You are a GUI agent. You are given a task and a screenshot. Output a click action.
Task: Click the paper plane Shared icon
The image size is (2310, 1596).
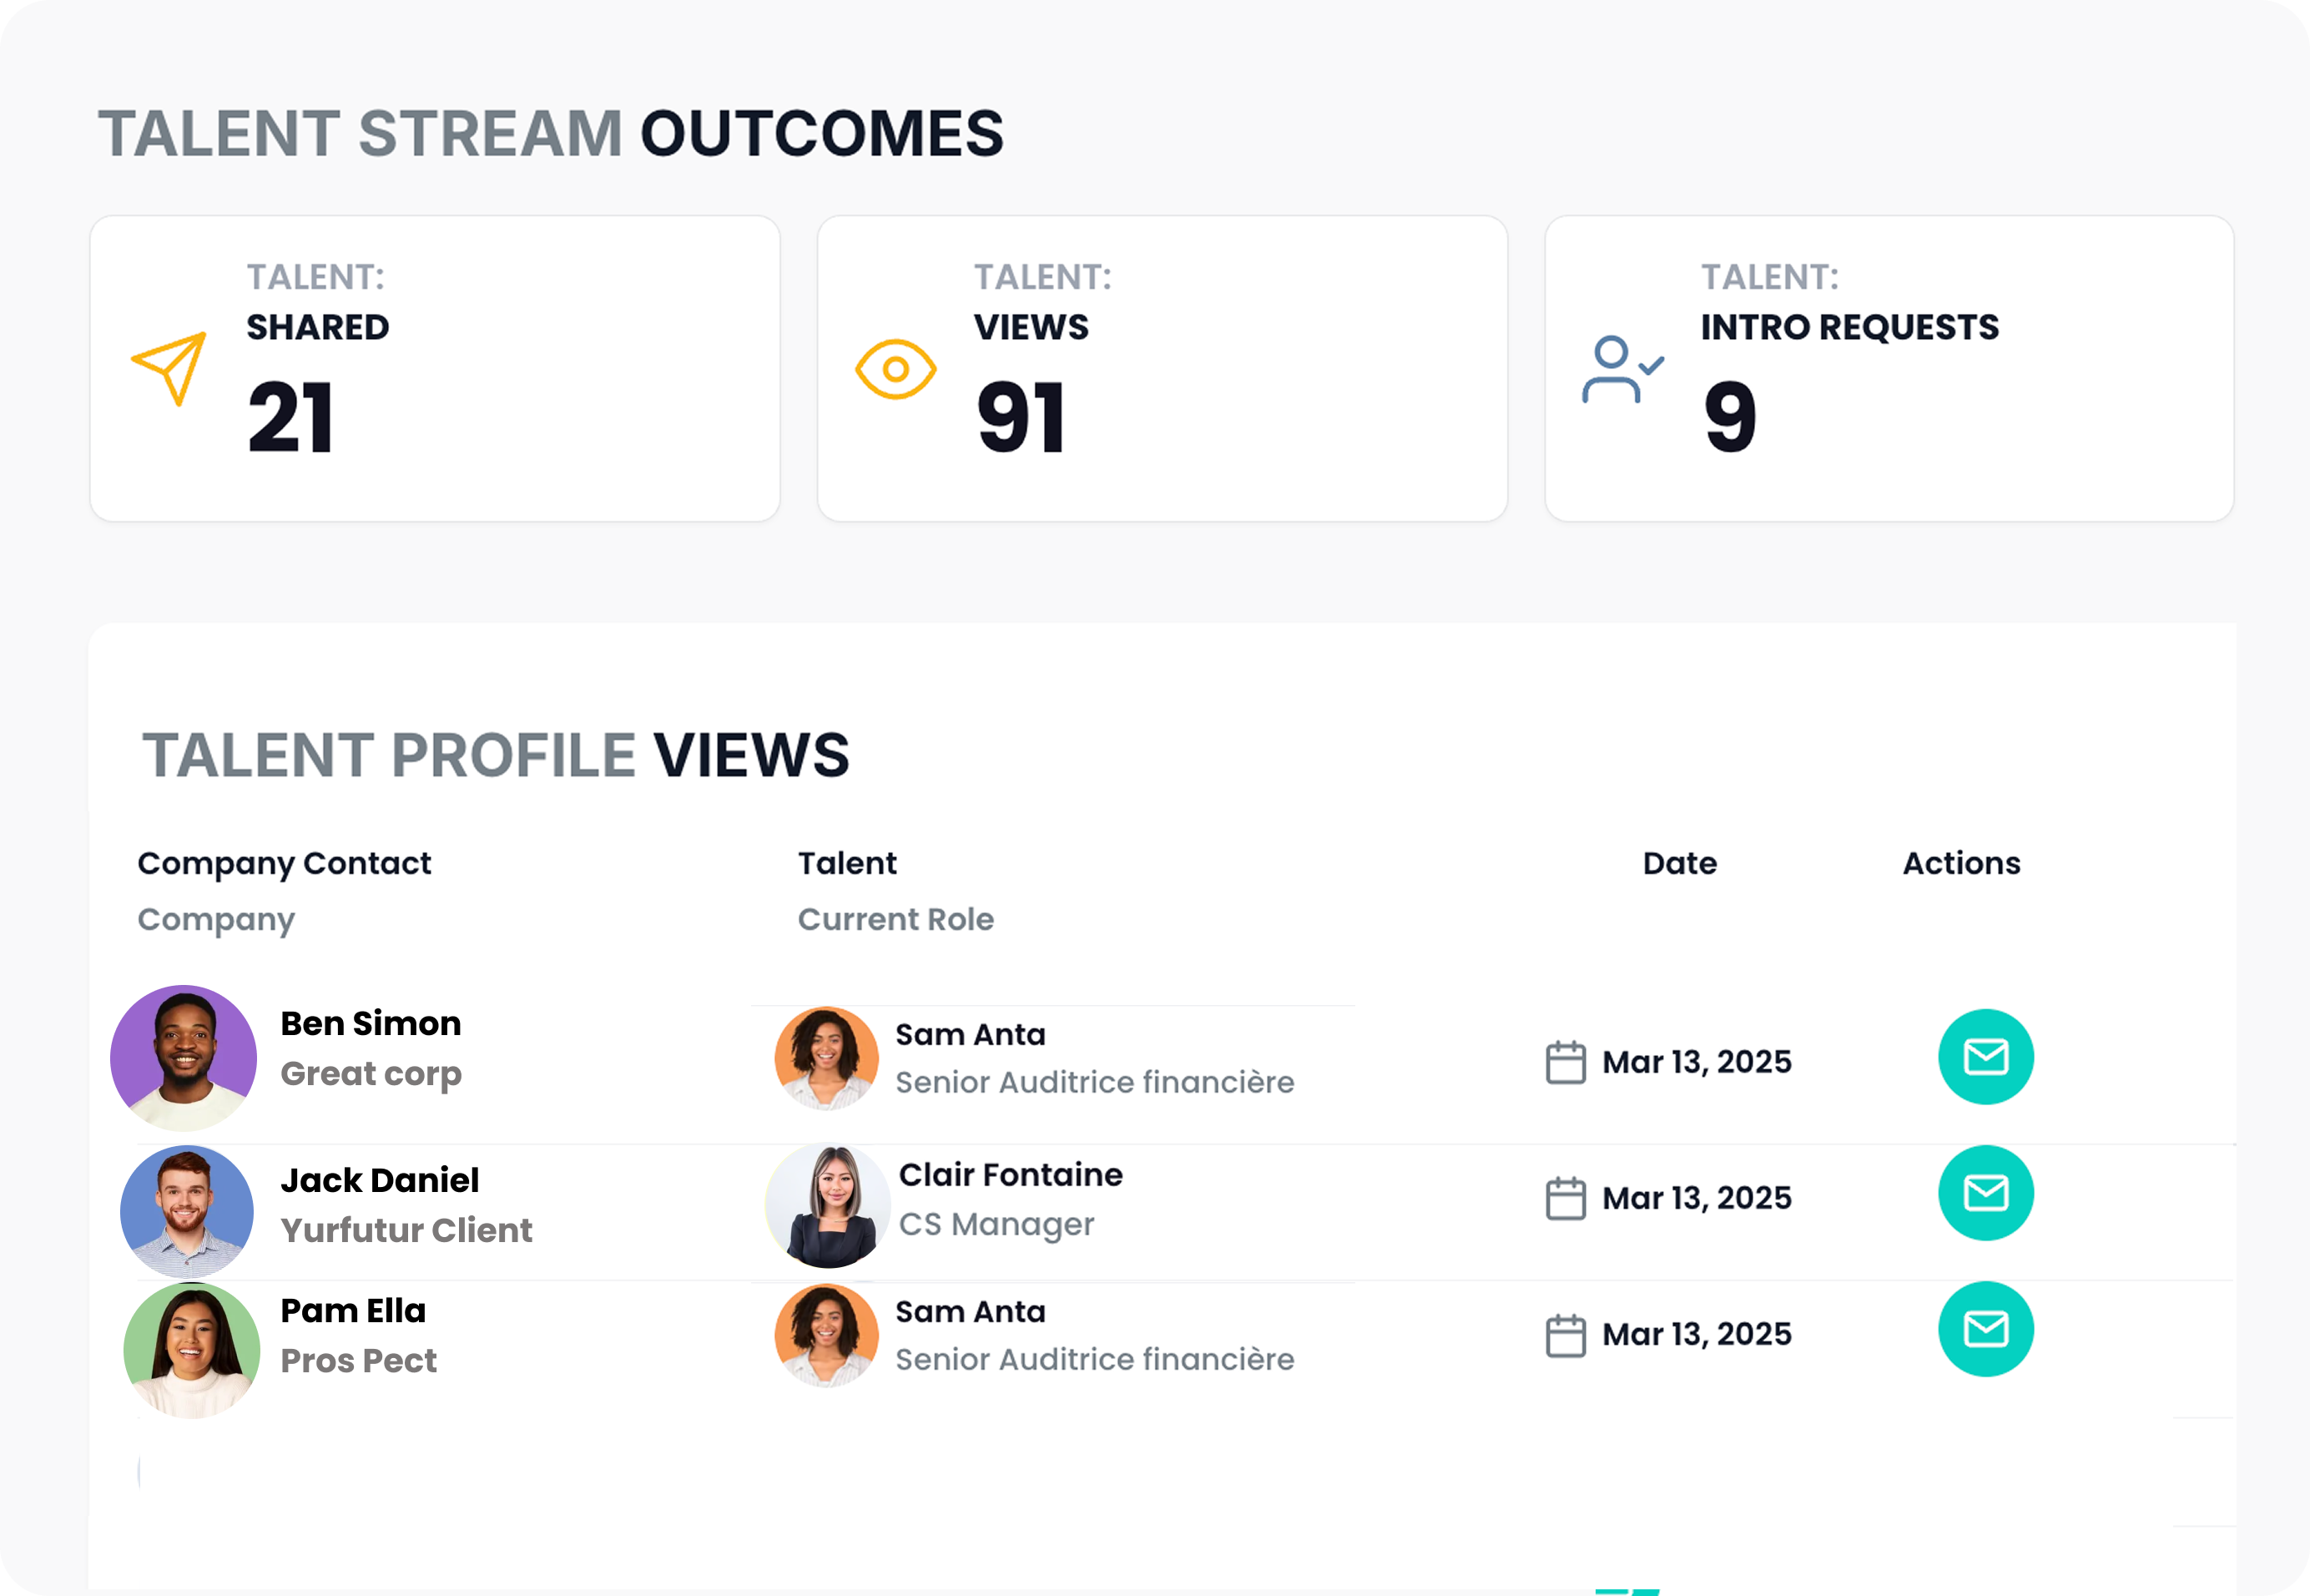click(x=169, y=369)
